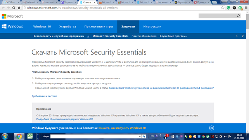Screen dimensions: 249x140
Task: Click the Microsoft logo
Action: click(12, 16)
